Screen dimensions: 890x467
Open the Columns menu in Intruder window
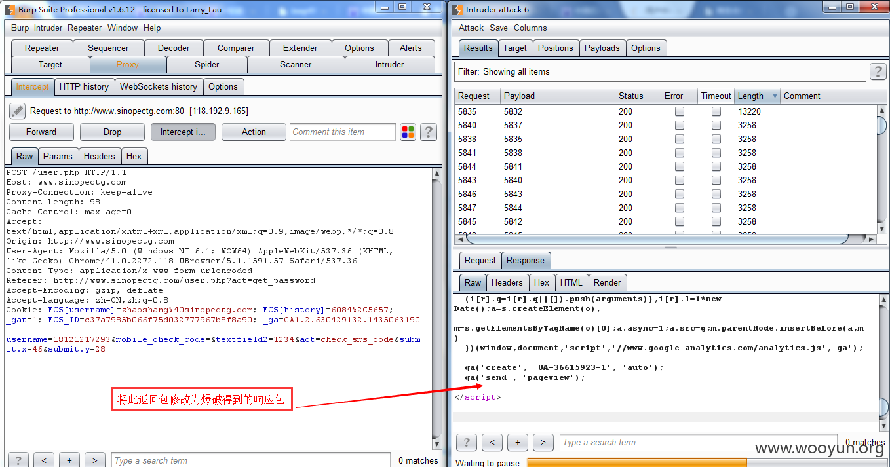pyautogui.click(x=530, y=28)
